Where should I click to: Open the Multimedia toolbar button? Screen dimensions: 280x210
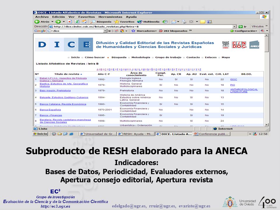coord(148,22)
